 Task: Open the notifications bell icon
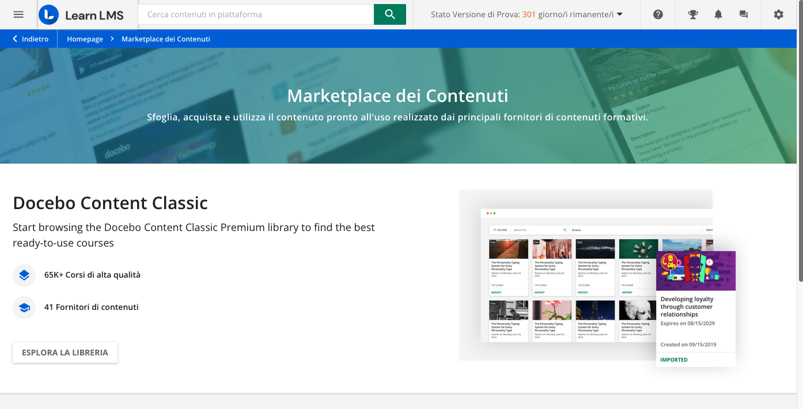coord(718,14)
